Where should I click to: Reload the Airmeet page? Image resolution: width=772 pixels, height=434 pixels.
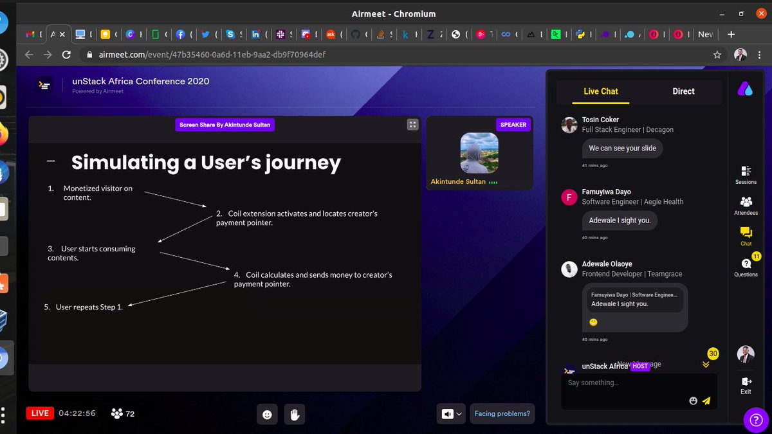click(66, 55)
